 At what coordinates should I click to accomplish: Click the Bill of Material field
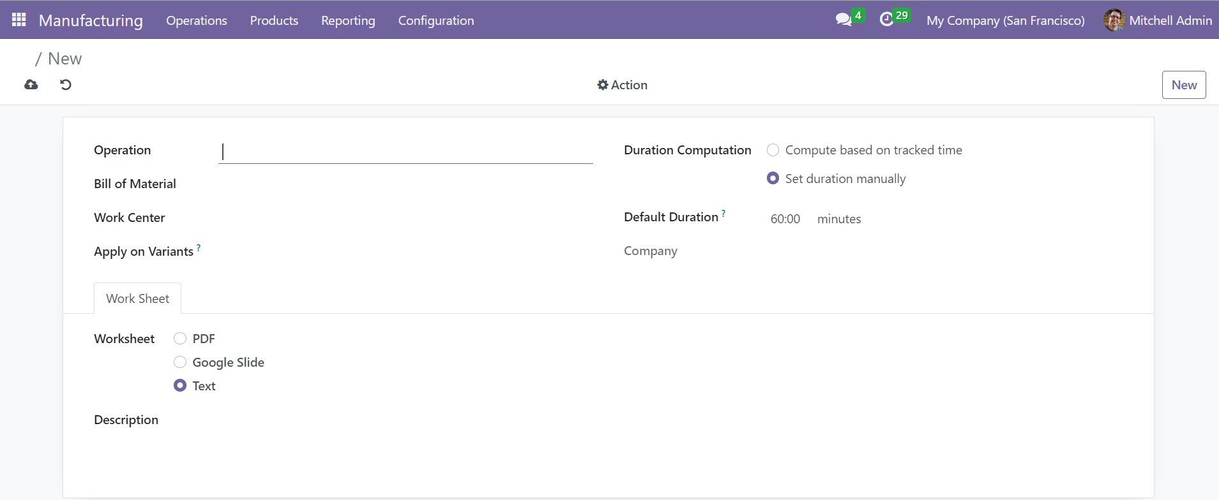pyautogui.click(x=405, y=184)
